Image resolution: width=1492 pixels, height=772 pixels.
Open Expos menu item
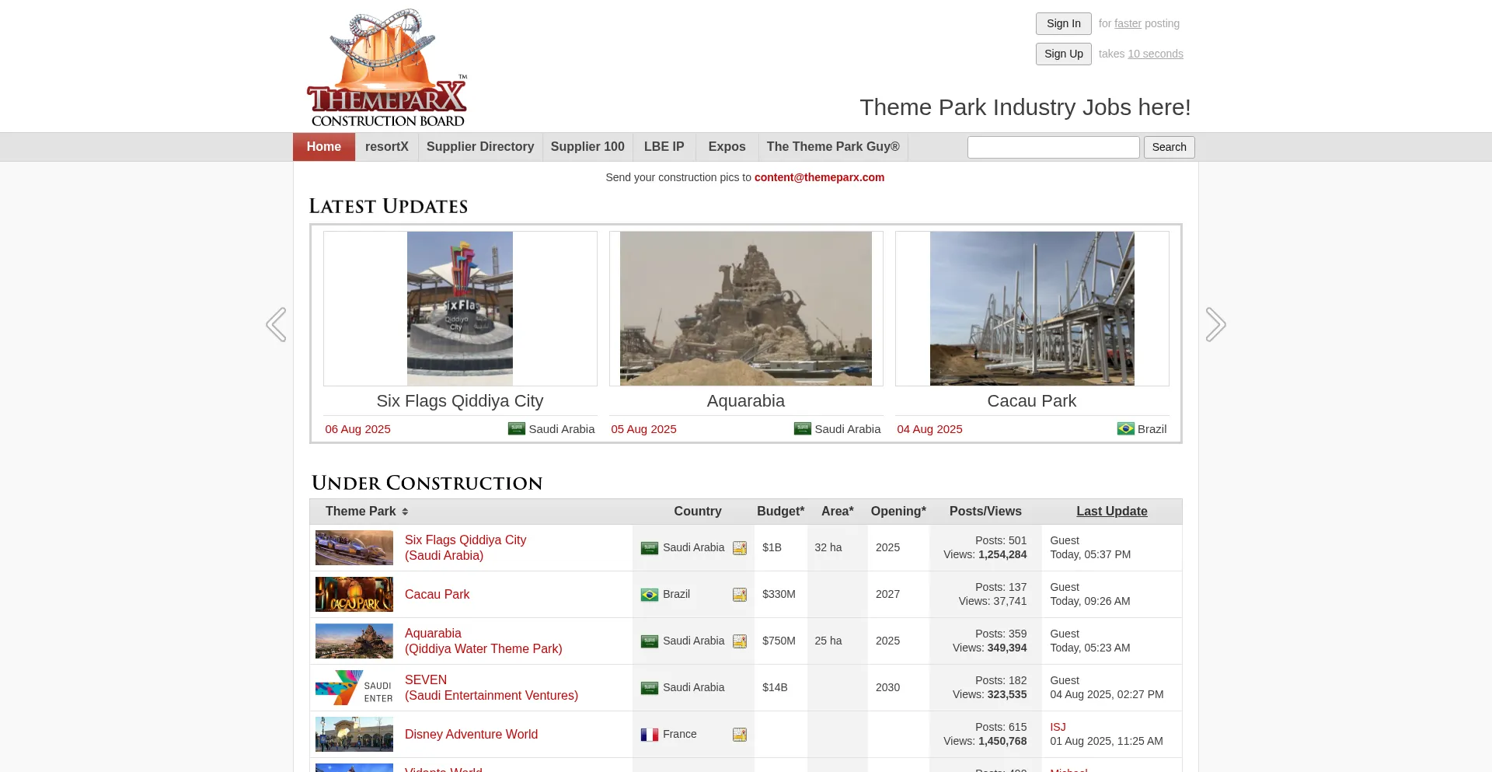pos(727,147)
